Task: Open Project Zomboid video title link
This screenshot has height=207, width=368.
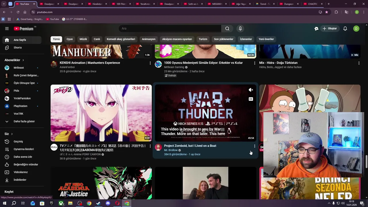Action: click(190, 146)
